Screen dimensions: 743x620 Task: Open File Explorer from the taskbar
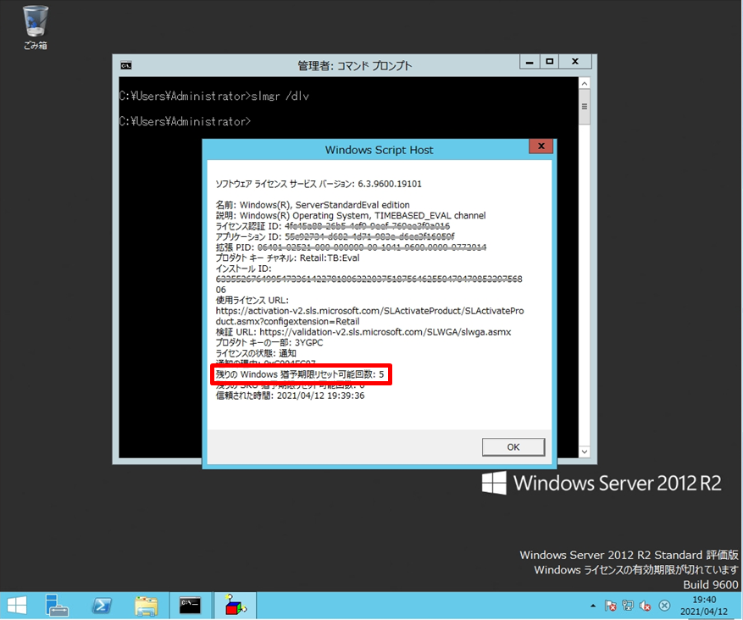(x=147, y=606)
